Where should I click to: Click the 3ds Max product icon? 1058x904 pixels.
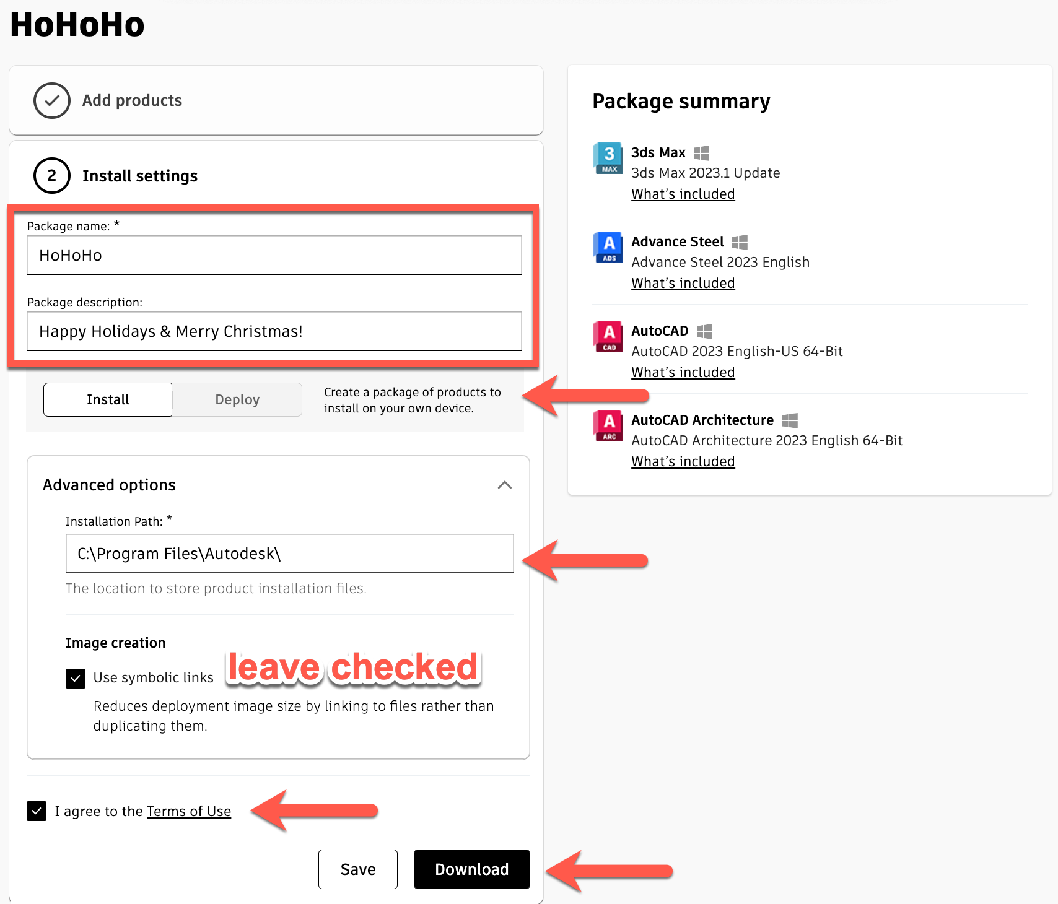coord(608,158)
